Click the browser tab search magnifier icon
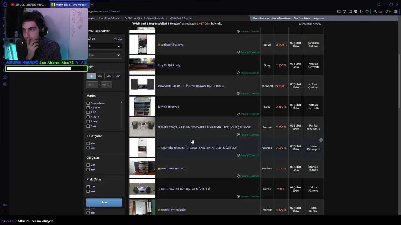 coord(379,5)
